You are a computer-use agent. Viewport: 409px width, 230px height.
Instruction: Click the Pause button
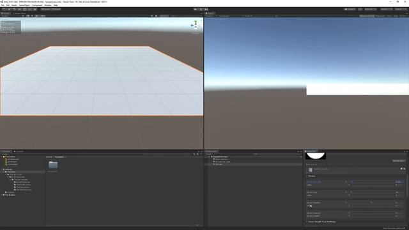pyautogui.click(x=201, y=9)
